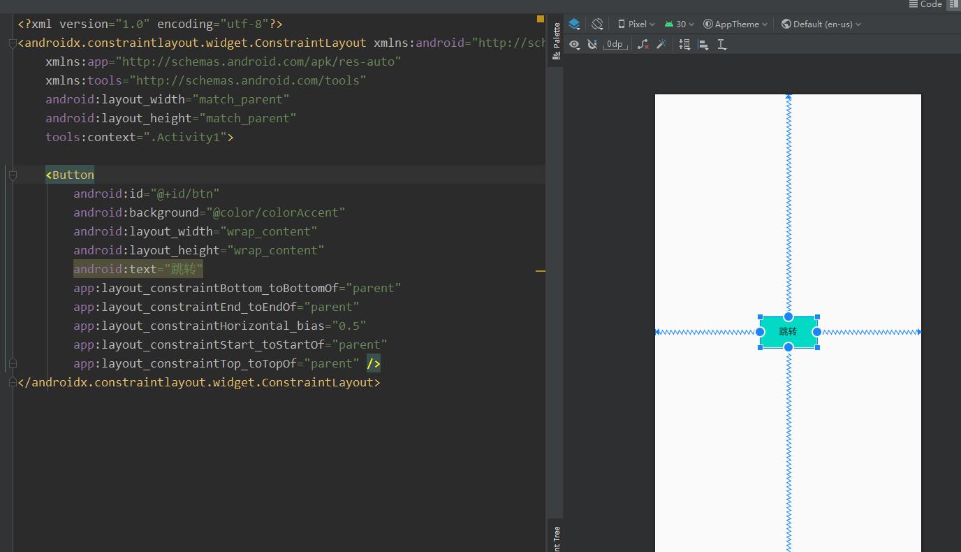This screenshot has width=961, height=552.
Task: Click the xmlns:tools namespace line
Action: (206, 80)
